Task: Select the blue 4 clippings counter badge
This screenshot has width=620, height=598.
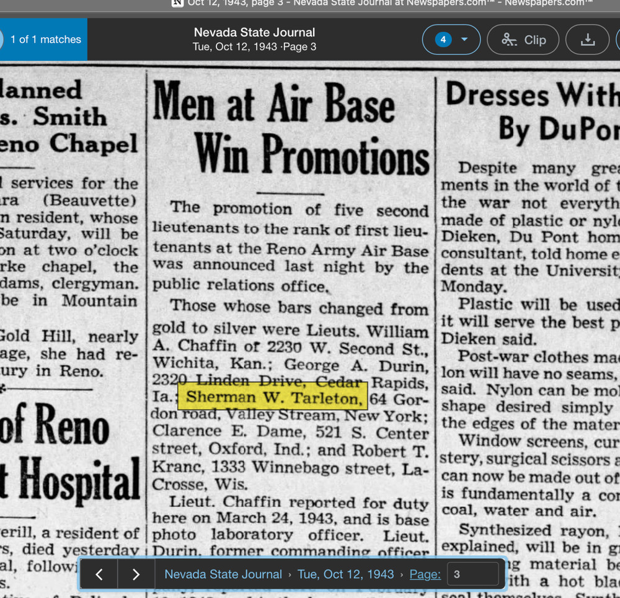Action: tap(444, 39)
